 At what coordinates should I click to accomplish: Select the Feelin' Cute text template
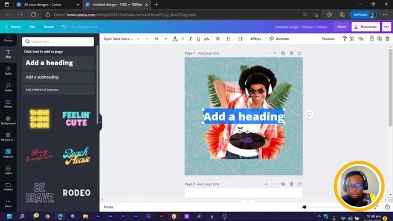tap(76, 118)
